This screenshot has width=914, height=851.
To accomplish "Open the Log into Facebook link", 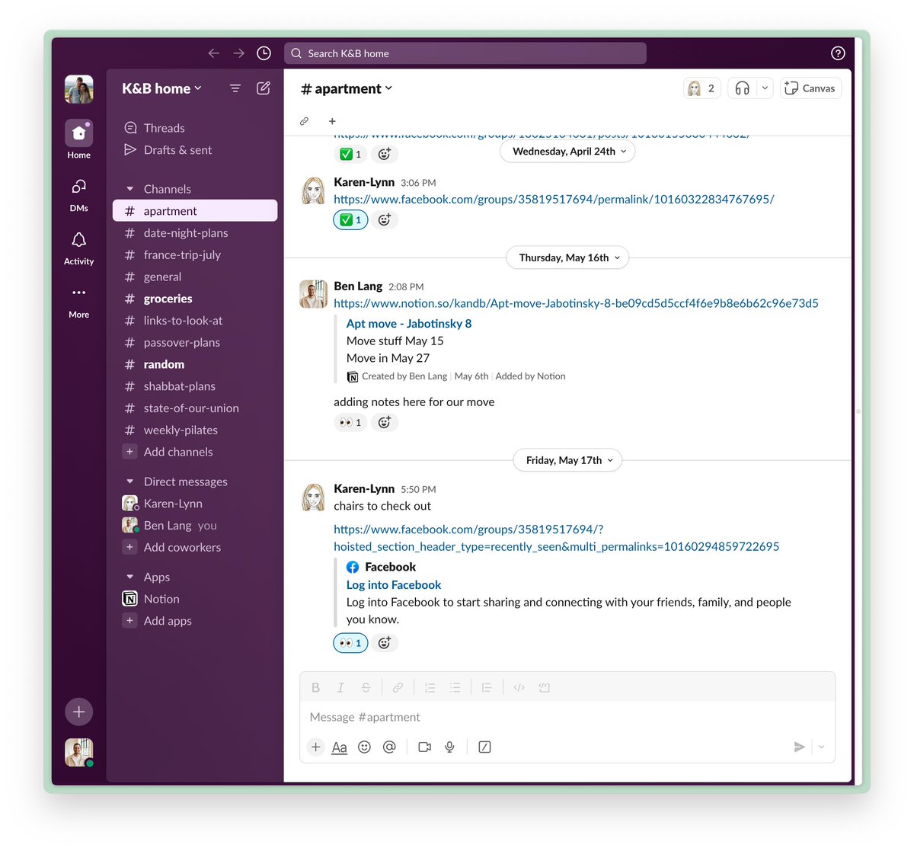I will pyautogui.click(x=393, y=584).
